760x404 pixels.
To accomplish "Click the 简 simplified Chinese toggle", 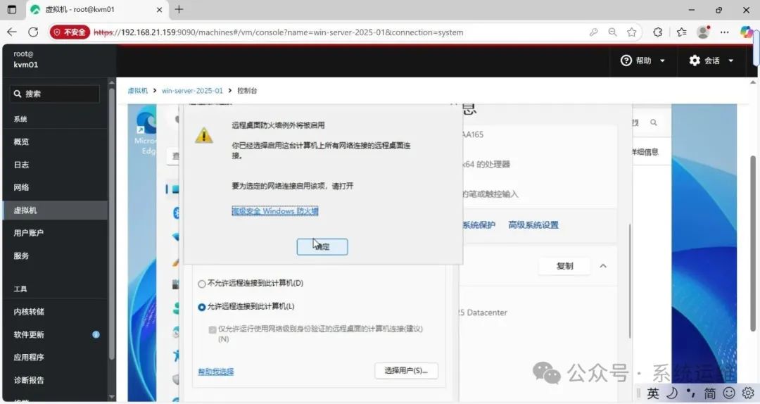I will tap(709, 393).
